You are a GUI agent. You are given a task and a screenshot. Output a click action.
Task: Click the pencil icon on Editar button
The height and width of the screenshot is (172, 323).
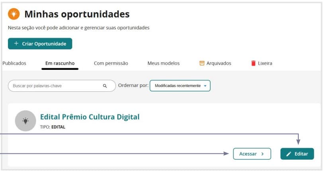point(289,154)
